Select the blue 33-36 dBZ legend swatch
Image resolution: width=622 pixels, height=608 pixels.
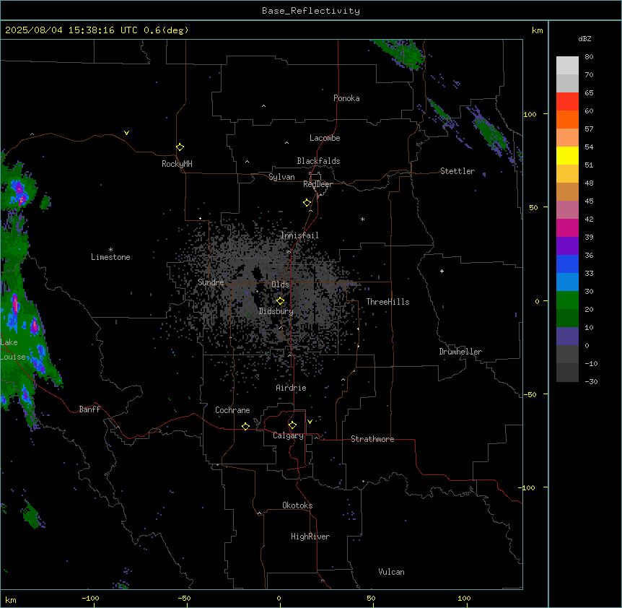click(567, 264)
